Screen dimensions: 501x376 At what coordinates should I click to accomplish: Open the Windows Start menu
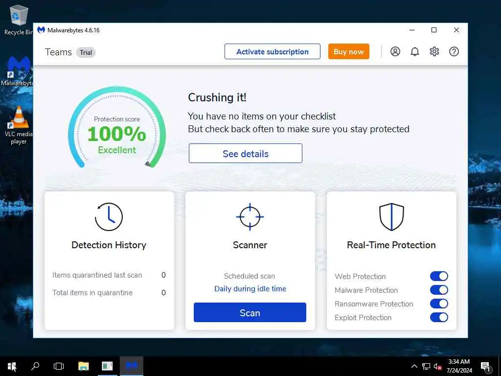pos(12,366)
